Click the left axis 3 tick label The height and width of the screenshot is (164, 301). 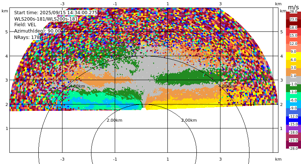tap(7, 80)
